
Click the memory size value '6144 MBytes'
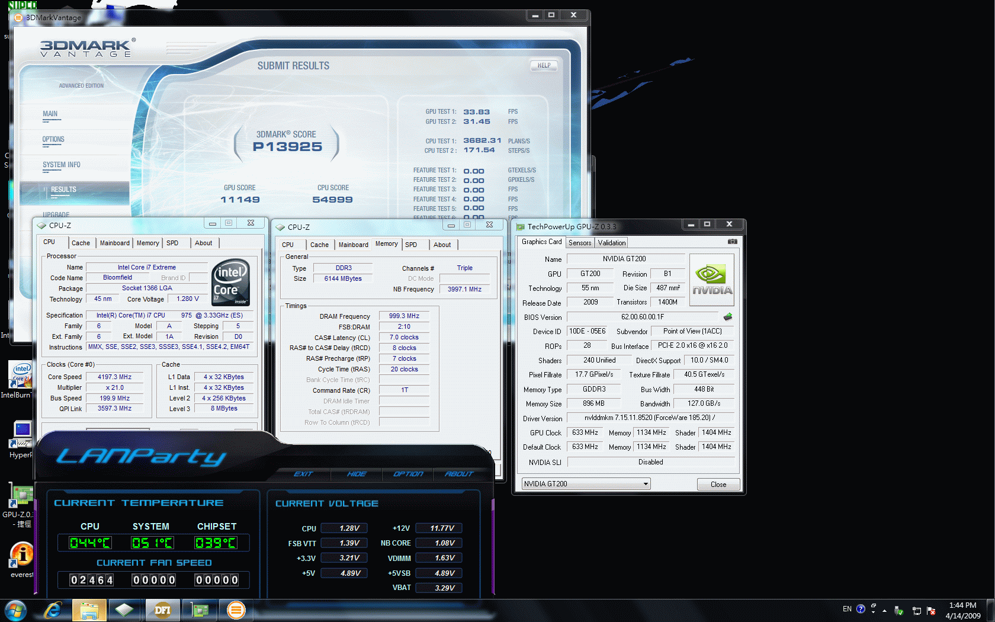click(343, 278)
